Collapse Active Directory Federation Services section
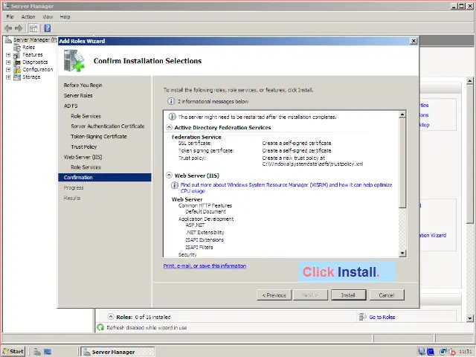476x357 pixels. click(x=169, y=127)
